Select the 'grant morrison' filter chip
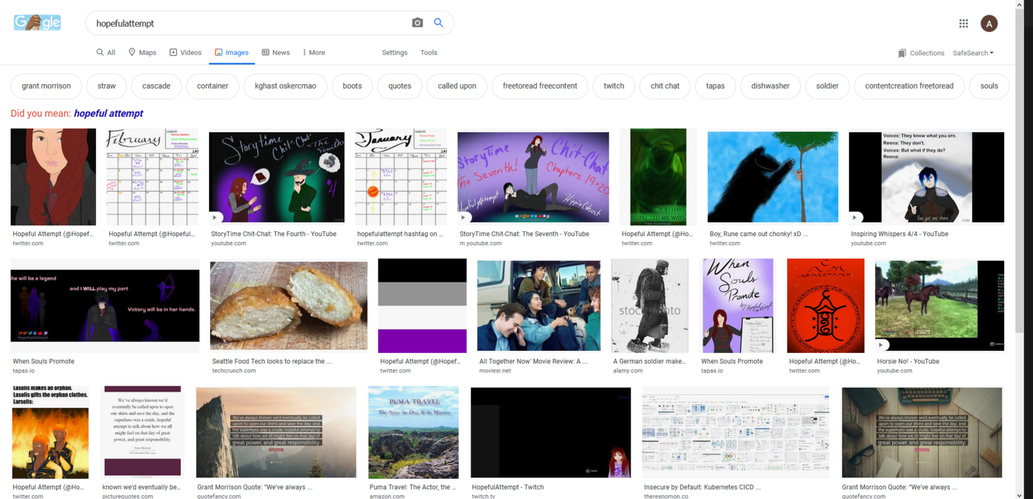The image size is (1033, 499). (46, 86)
